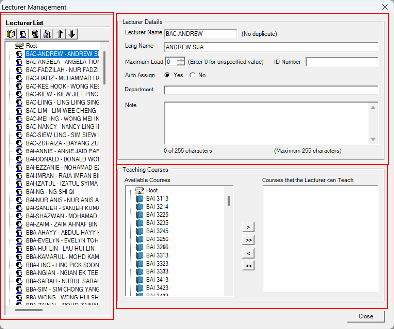Click the Lecturer Name input field
The image size is (394, 329).
pos(201,34)
